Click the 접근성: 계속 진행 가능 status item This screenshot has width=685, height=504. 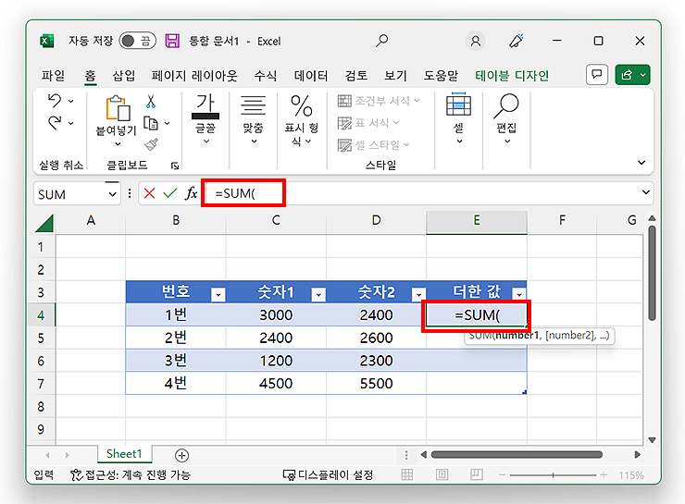[131, 474]
